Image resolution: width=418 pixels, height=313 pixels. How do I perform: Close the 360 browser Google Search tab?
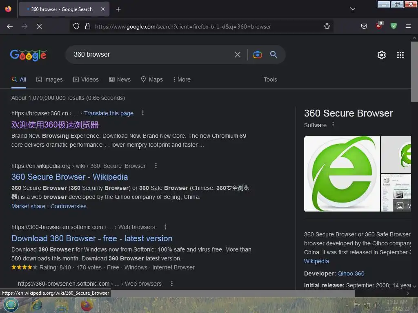[103, 9]
